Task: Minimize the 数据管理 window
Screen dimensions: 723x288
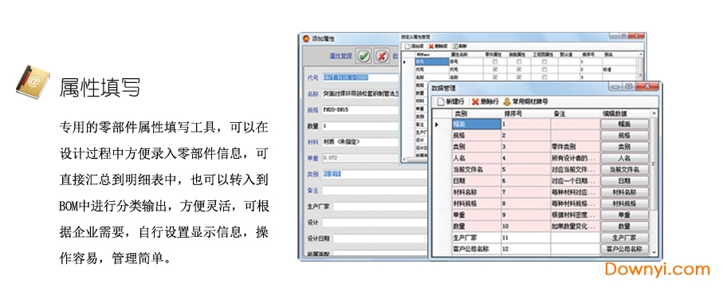Action: coord(615,86)
